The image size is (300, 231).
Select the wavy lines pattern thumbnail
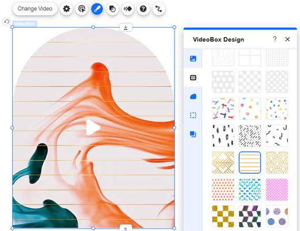223,57
